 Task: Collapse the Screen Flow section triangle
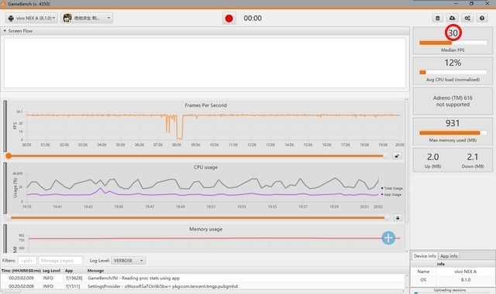[5, 31]
